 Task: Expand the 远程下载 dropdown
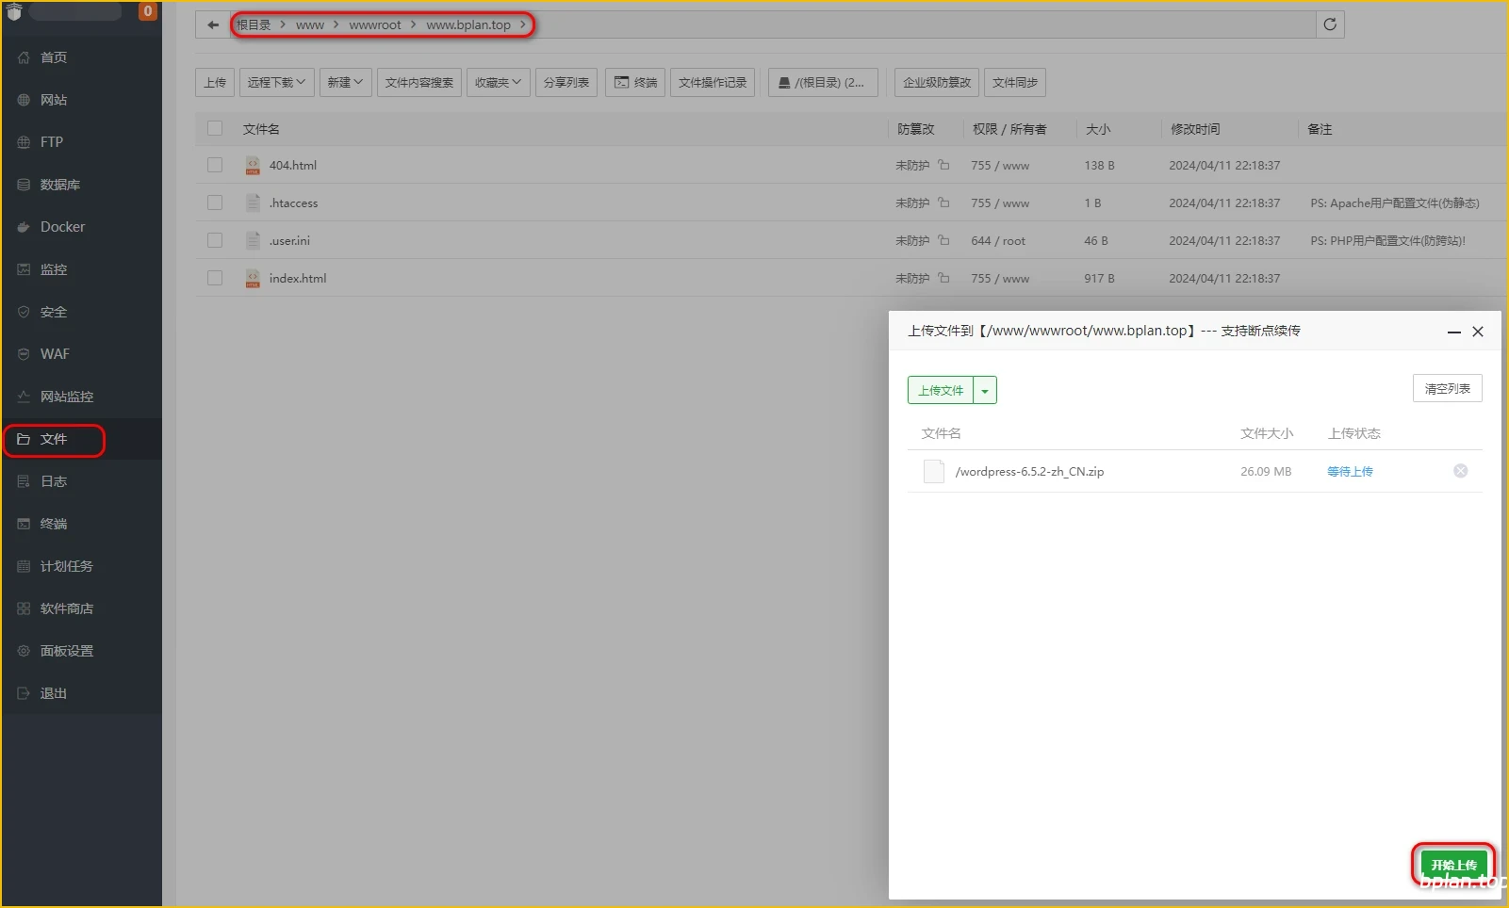pyautogui.click(x=276, y=83)
